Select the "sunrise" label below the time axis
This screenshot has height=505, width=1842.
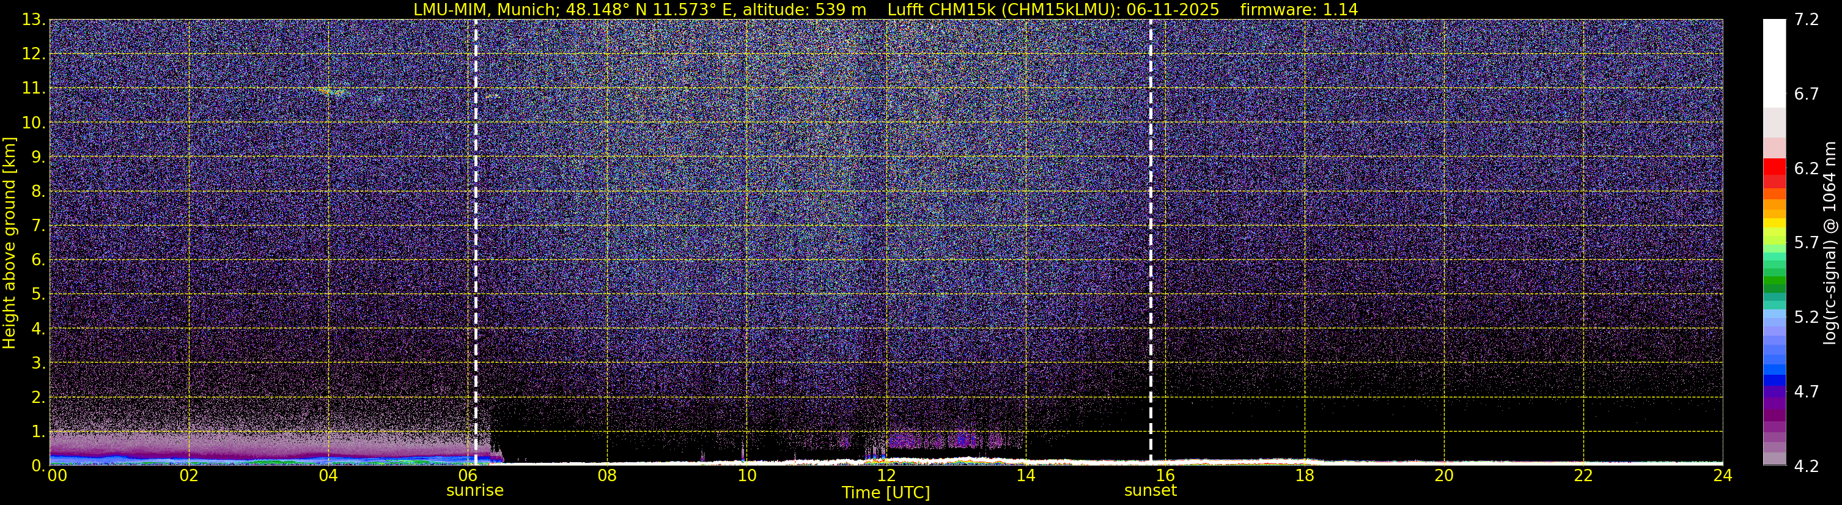pyautogui.click(x=475, y=490)
